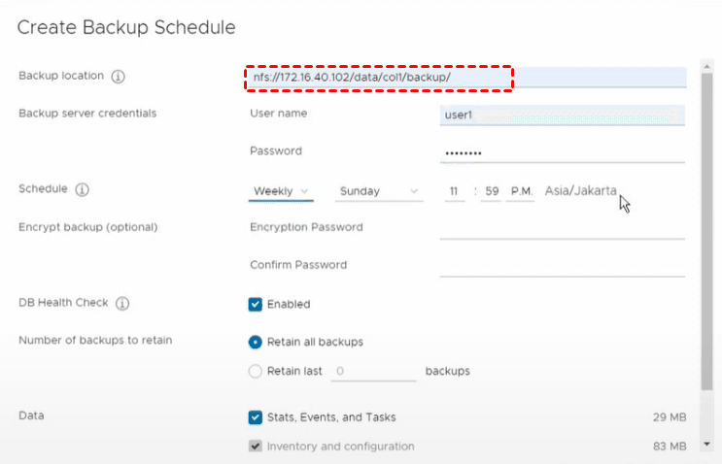Toggle Stats, Events, and Tasks checkbox
722x464 pixels.
tap(256, 417)
